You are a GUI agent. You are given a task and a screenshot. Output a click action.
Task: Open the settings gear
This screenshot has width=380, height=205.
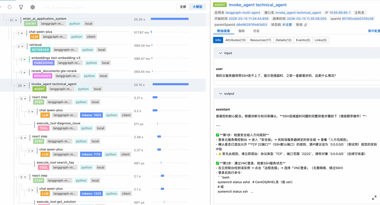(x=32, y=7)
